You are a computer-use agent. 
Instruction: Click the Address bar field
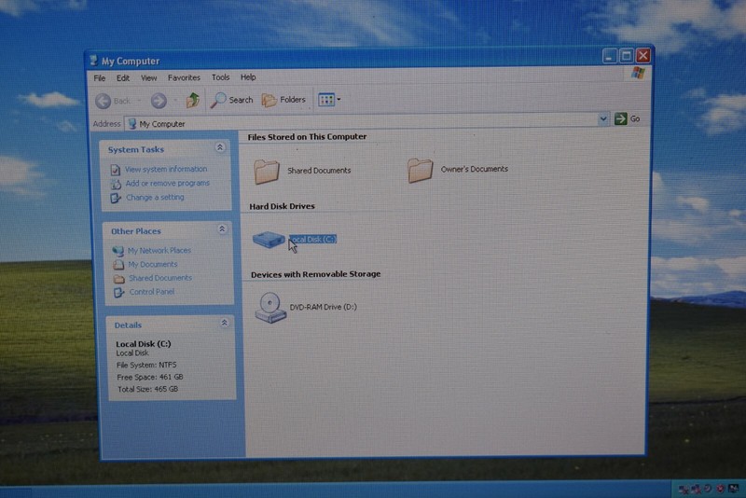click(x=366, y=122)
